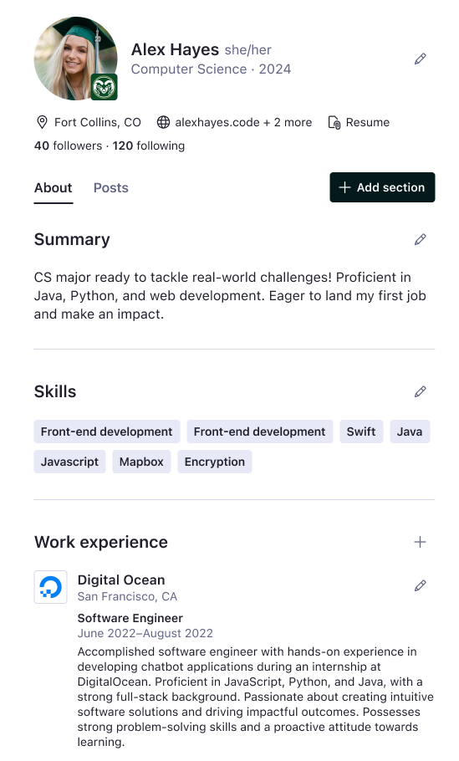Edit the Summary section pencil icon

(x=421, y=239)
